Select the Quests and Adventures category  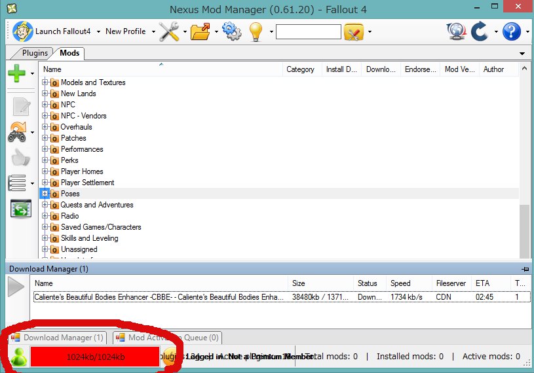click(x=97, y=205)
